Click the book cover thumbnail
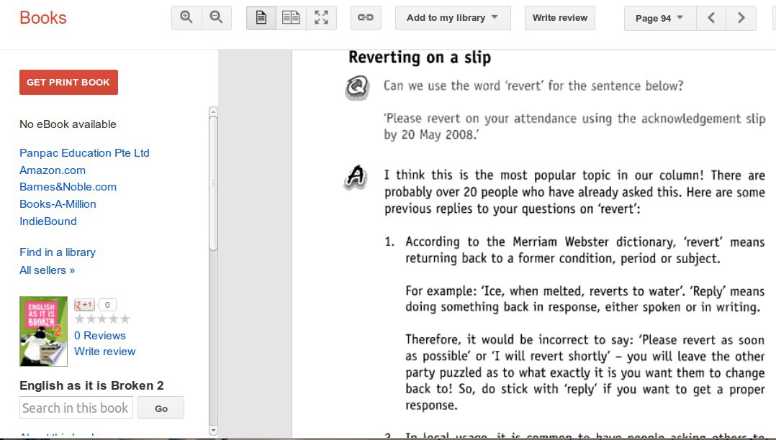The image size is (776, 440). (x=43, y=331)
